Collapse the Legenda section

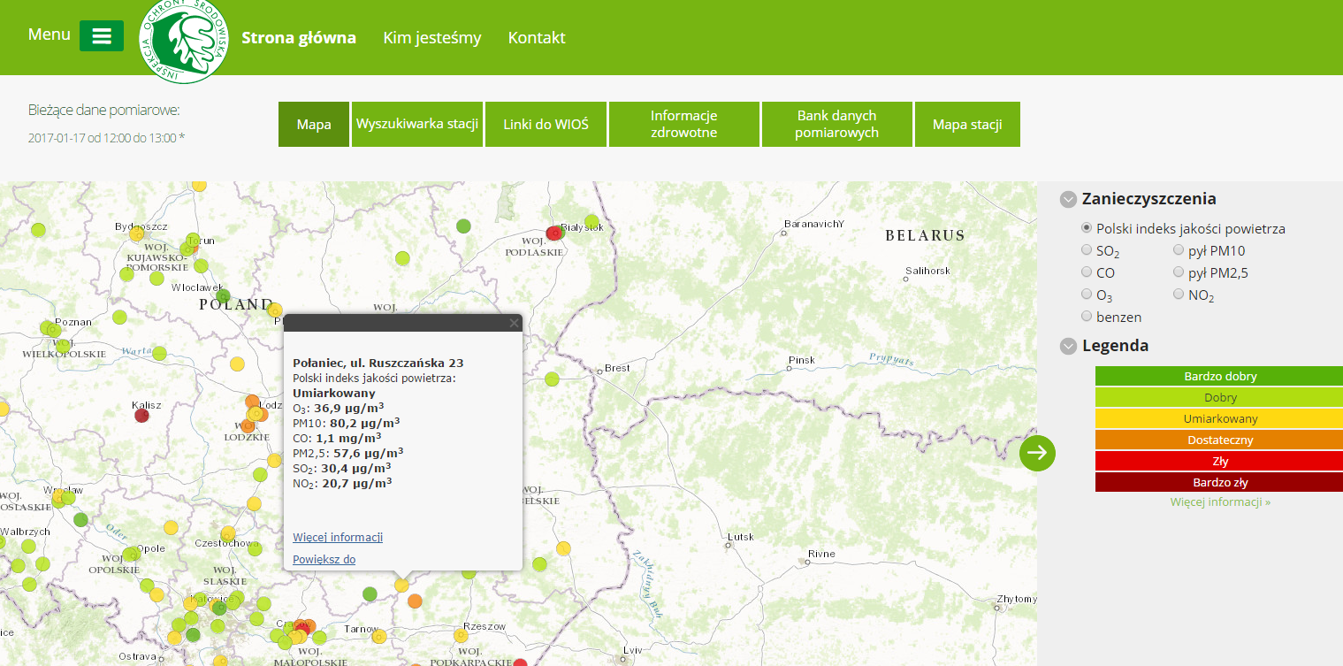1068,347
